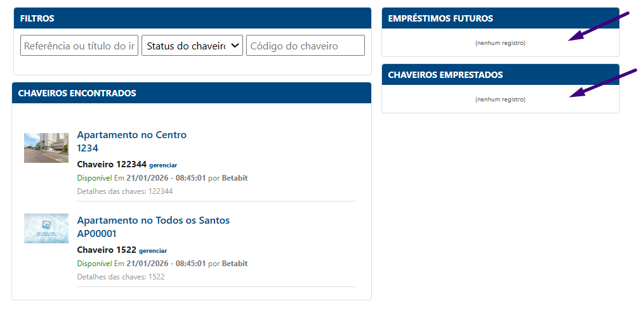The width and height of the screenshot is (639, 320).
Task: Select the Chaveiro 122344 label
Action: tap(112, 165)
